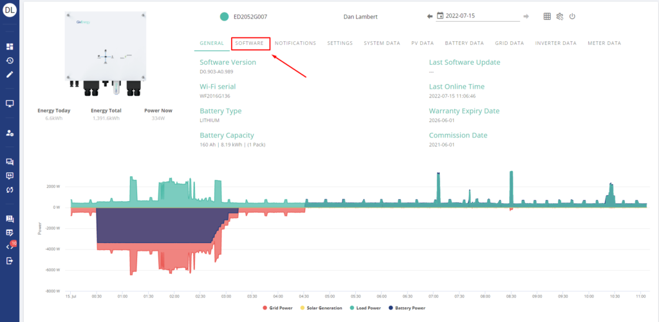Click the DL user avatar
The image size is (659, 322).
pos(10,10)
